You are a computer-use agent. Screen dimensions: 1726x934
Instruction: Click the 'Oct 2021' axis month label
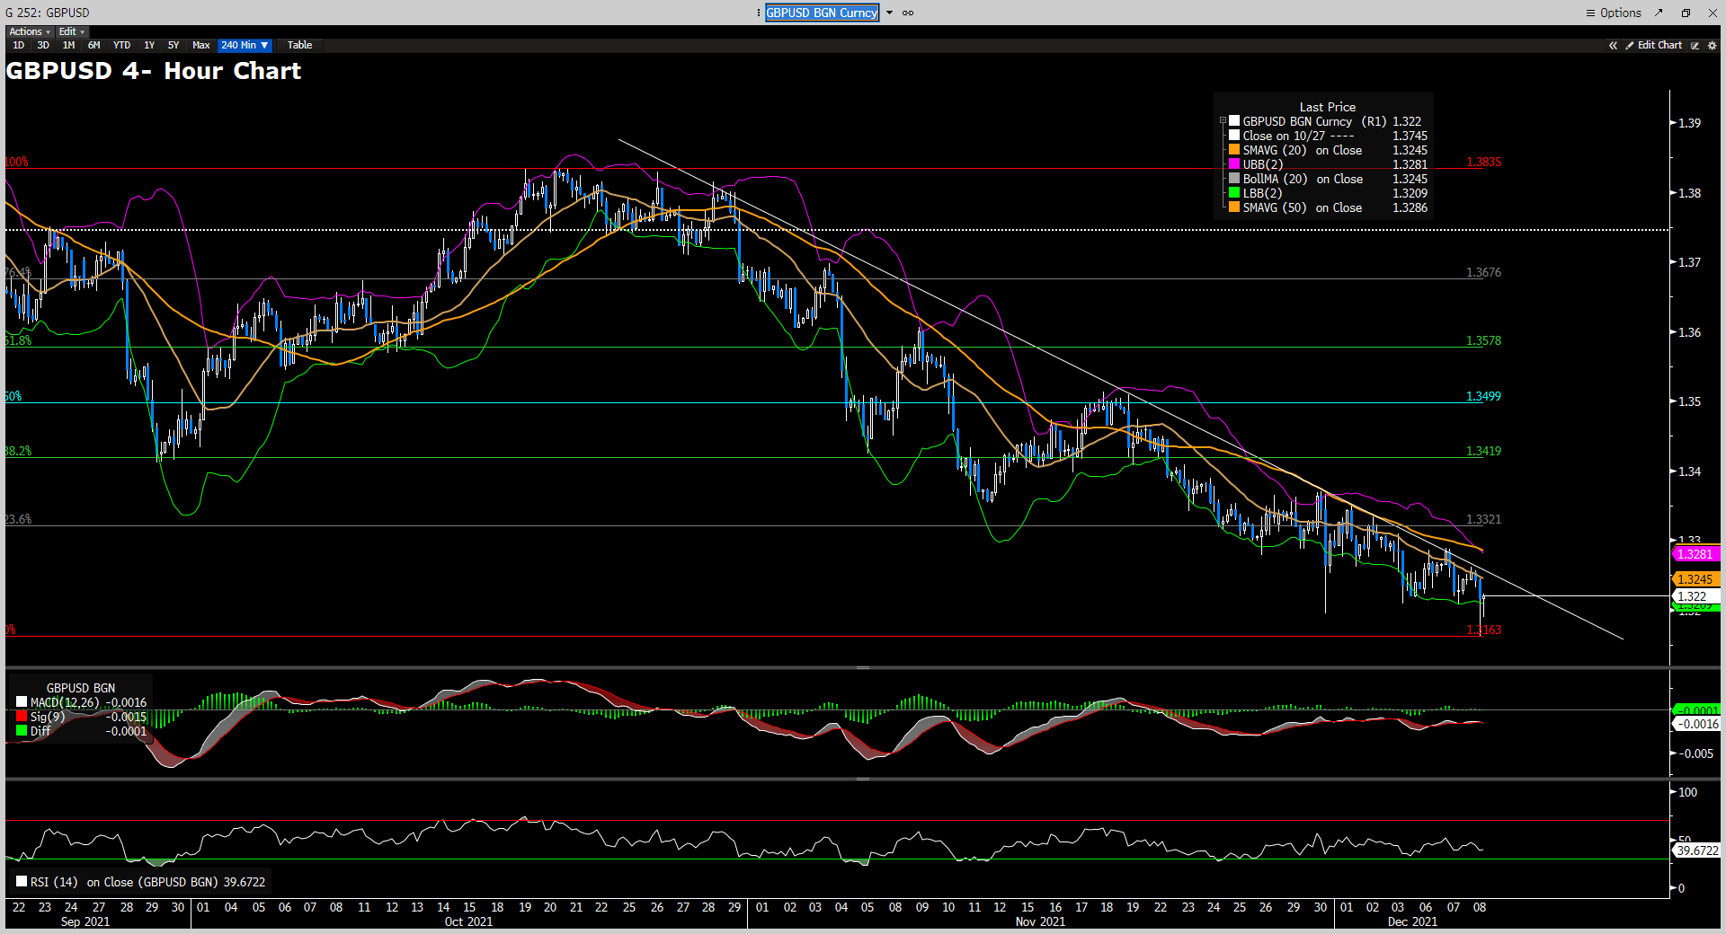click(468, 921)
